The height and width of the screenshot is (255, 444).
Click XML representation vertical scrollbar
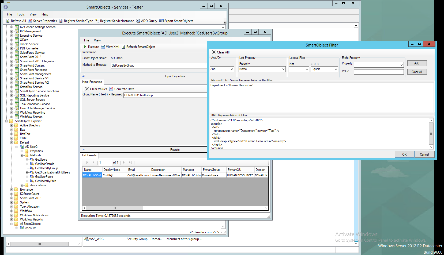[431, 134]
